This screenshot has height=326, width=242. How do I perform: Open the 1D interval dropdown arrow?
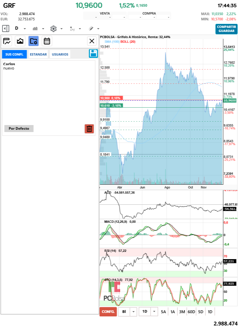[x=154, y=312]
